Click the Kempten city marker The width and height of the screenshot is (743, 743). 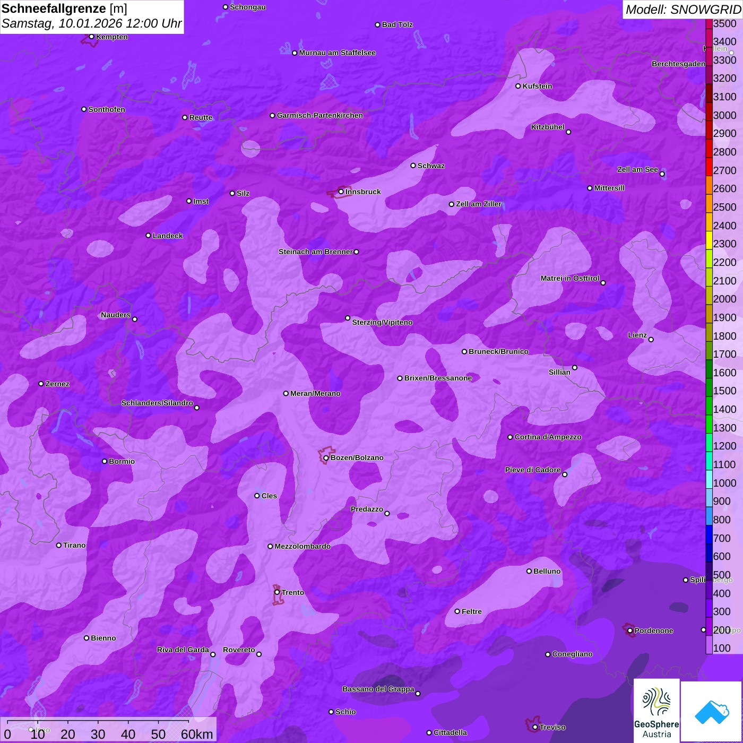click(92, 37)
